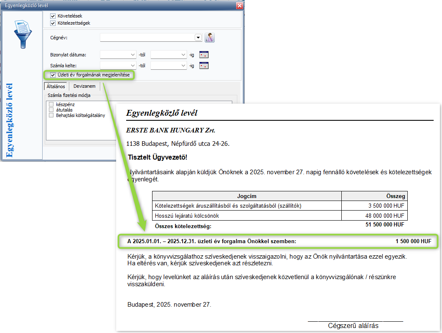This screenshot has height=333, width=442.
Task: Open calendar icon for Számla kelte
Action: pos(203,66)
